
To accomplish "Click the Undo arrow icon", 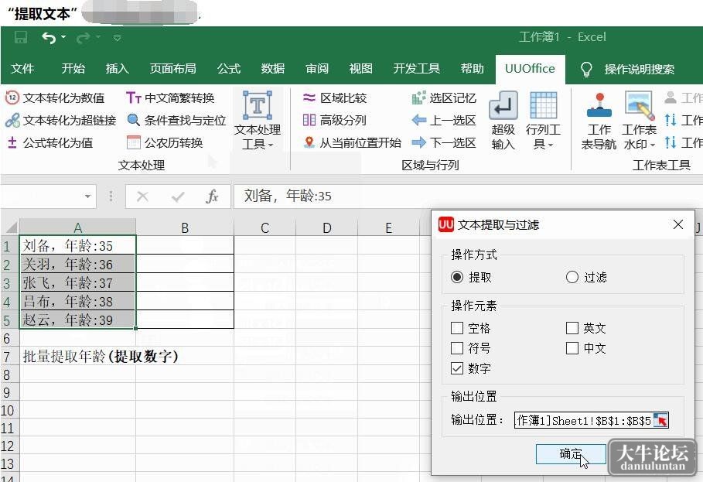I will point(49,38).
